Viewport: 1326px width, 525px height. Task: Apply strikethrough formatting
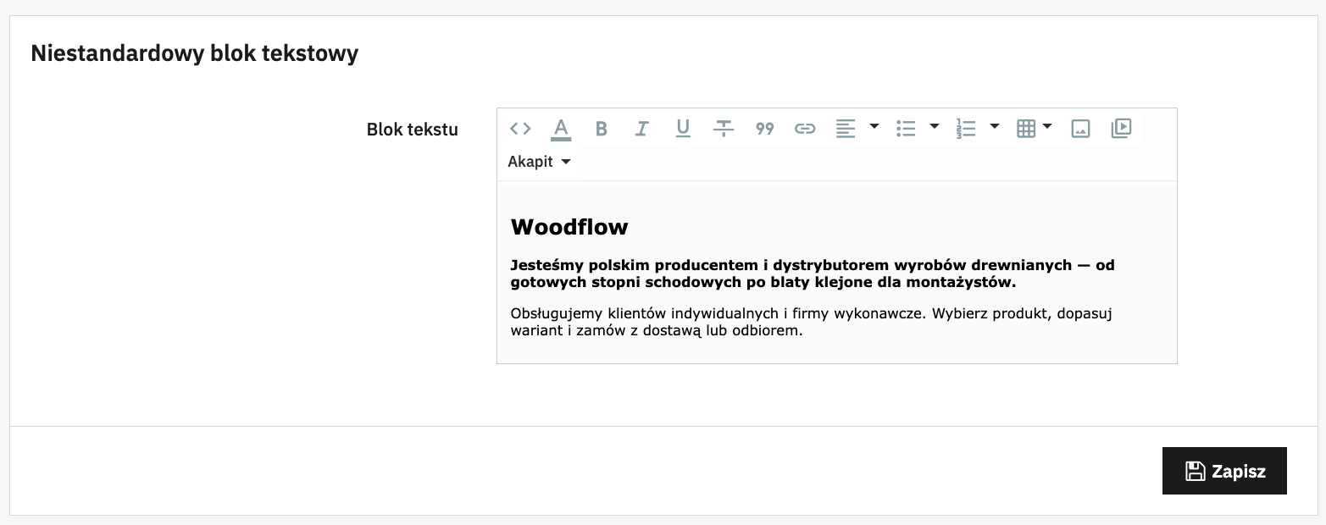point(724,129)
